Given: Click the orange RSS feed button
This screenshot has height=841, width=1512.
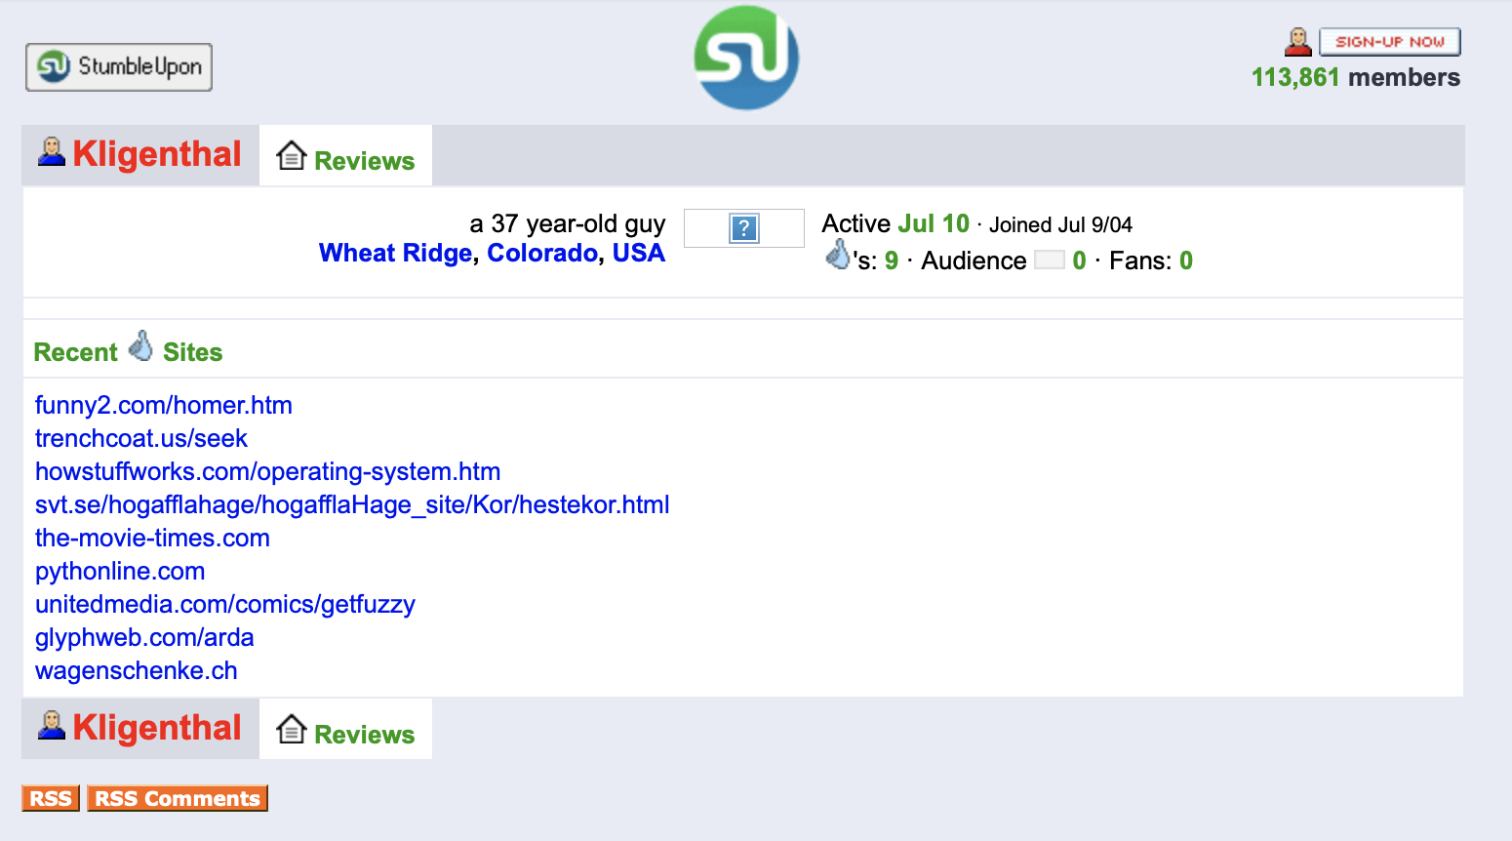Looking at the screenshot, I should [51, 798].
